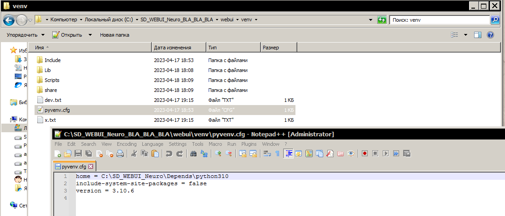Toggle the Monitoring eye icon
The width and height of the screenshot is (505, 216).
click(x=351, y=154)
